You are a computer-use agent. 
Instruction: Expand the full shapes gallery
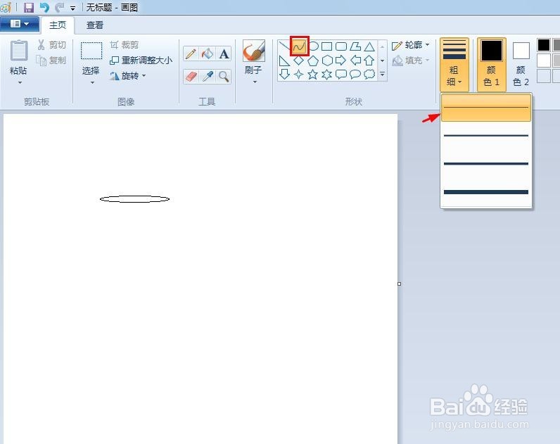382,75
